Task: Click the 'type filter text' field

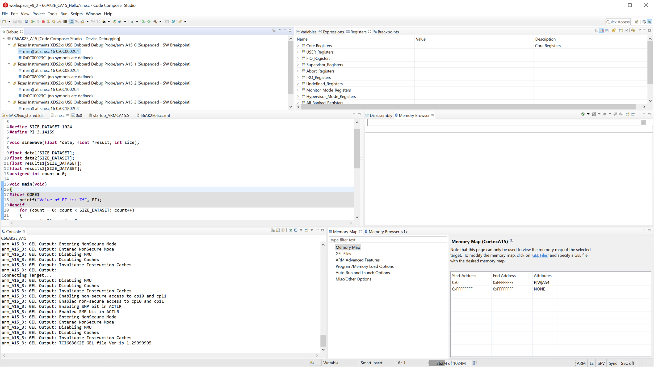Action: pos(388,240)
